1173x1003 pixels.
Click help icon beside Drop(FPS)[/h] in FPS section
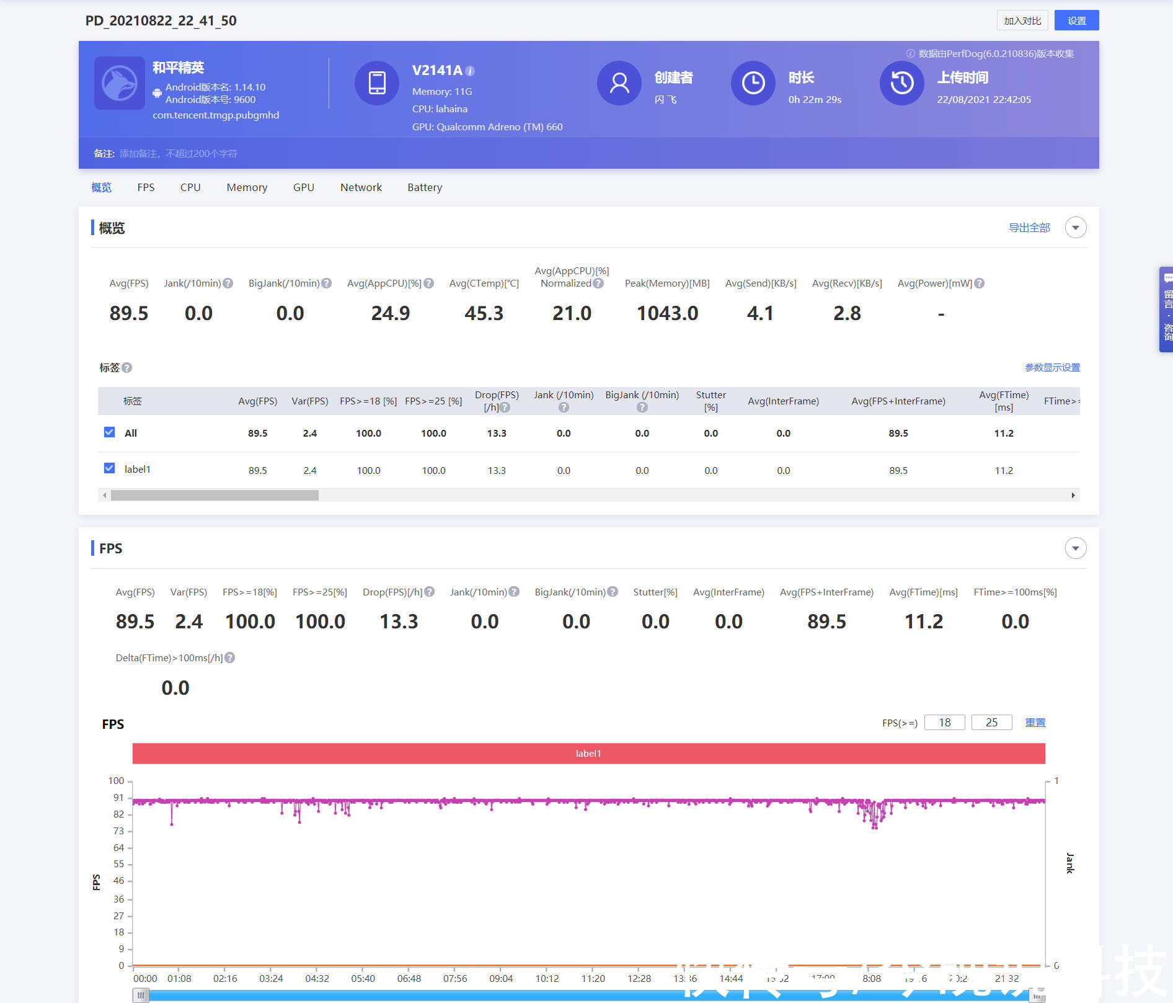[430, 592]
